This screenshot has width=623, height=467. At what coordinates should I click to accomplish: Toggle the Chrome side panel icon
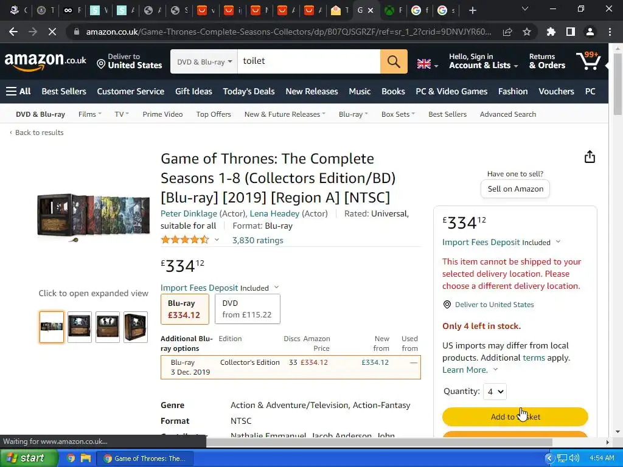pyautogui.click(x=571, y=32)
